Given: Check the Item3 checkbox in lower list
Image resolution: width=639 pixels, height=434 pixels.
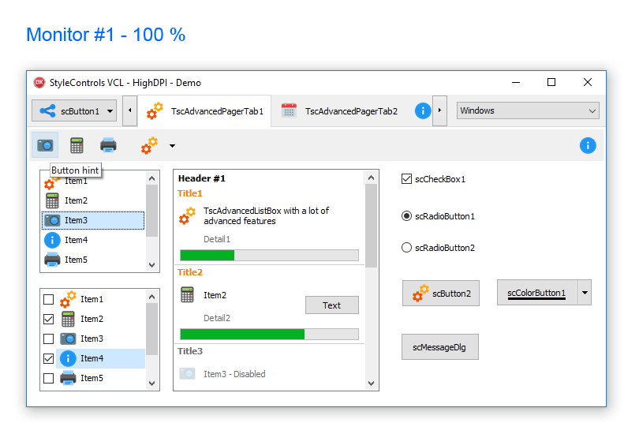Looking at the screenshot, I should coord(48,339).
